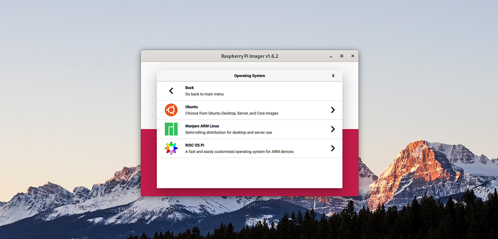Click the window minimize button
This screenshot has height=239, width=498.
[x=330, y=56]
